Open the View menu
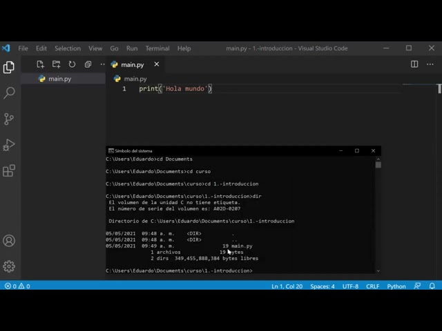 coord(95,48)
